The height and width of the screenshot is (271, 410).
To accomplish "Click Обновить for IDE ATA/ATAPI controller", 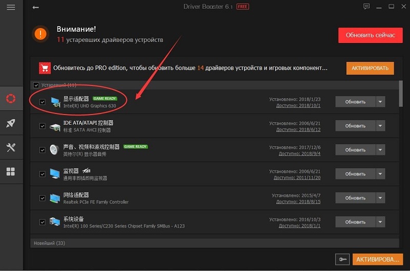I will [x=355, y=126].
